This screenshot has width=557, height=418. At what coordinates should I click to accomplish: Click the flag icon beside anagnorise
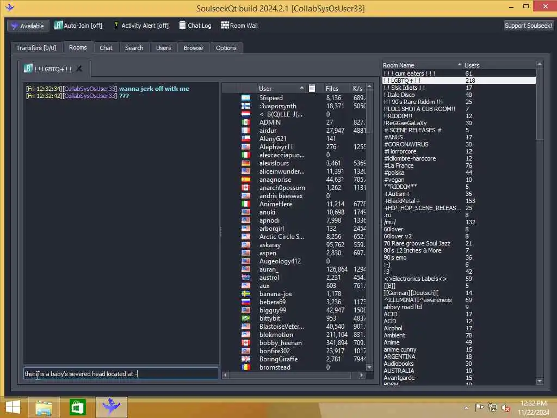point(246,180)
